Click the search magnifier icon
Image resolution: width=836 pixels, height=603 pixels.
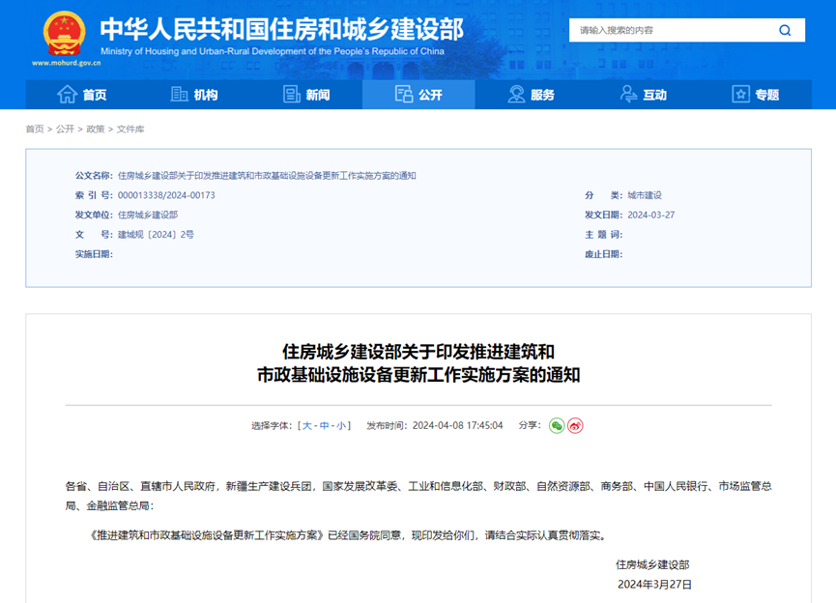784,30
